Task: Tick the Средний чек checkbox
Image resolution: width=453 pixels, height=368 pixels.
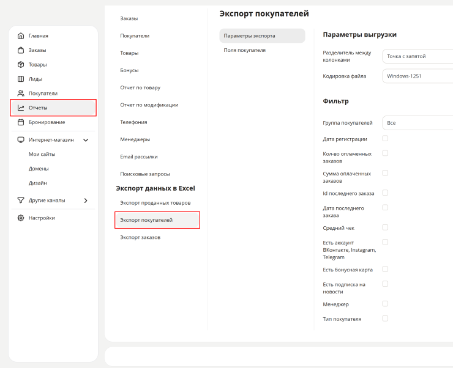Action: (x=385, y=227)
